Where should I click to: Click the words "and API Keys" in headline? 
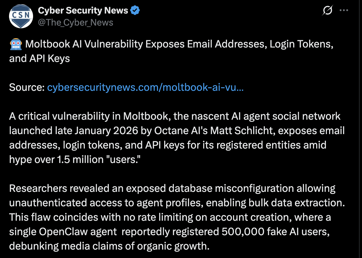tap(39, 58)
